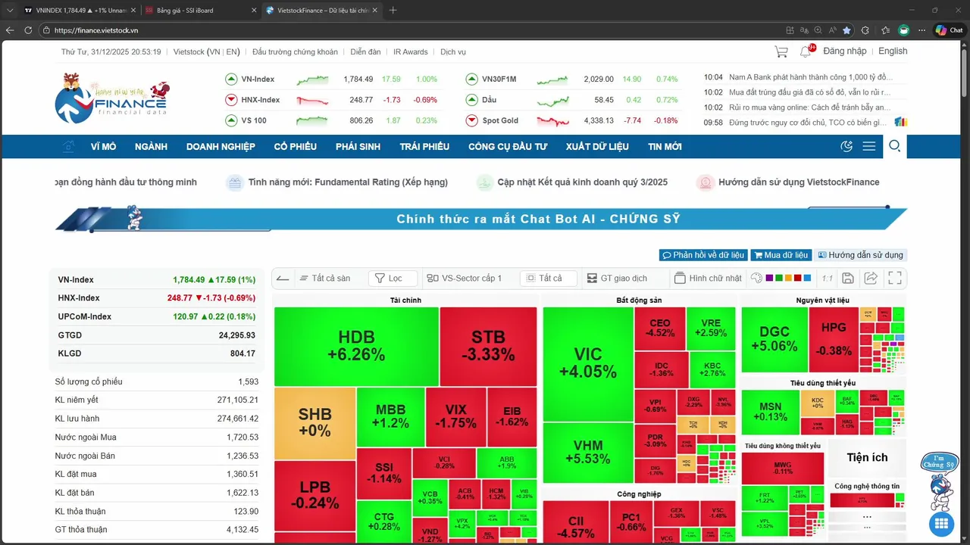Click the heatmap share icon
This screenshot has height=545, width=970.
click(x=871, y=278)
